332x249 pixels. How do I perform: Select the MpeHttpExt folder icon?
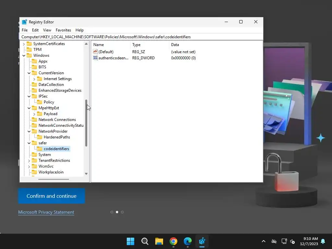point(34,108)
